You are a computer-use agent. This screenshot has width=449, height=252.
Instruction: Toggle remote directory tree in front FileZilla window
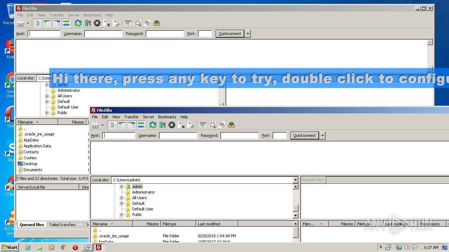click(x=131, y=125)
